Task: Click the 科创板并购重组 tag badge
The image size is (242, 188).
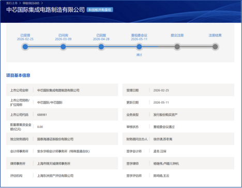Action: tap(100, 10)
